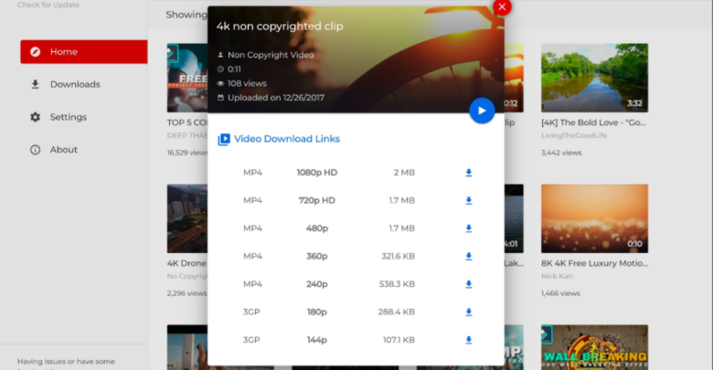Viewport: 713px width, 370px height.
Task: Click Check for Update link
Action: [x=48, y=5]
